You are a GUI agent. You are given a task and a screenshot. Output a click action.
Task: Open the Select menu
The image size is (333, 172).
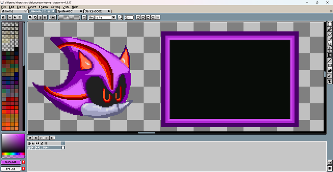tap(55, 7)
